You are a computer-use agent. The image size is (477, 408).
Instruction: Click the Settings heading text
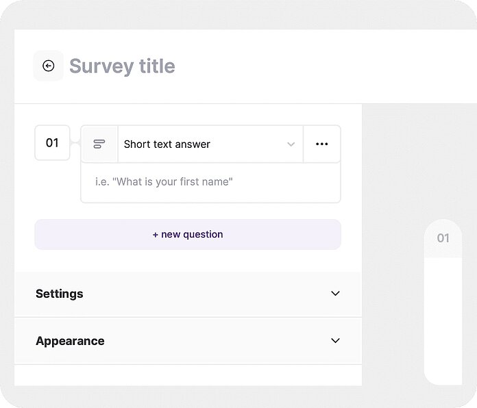click(60, 294)
